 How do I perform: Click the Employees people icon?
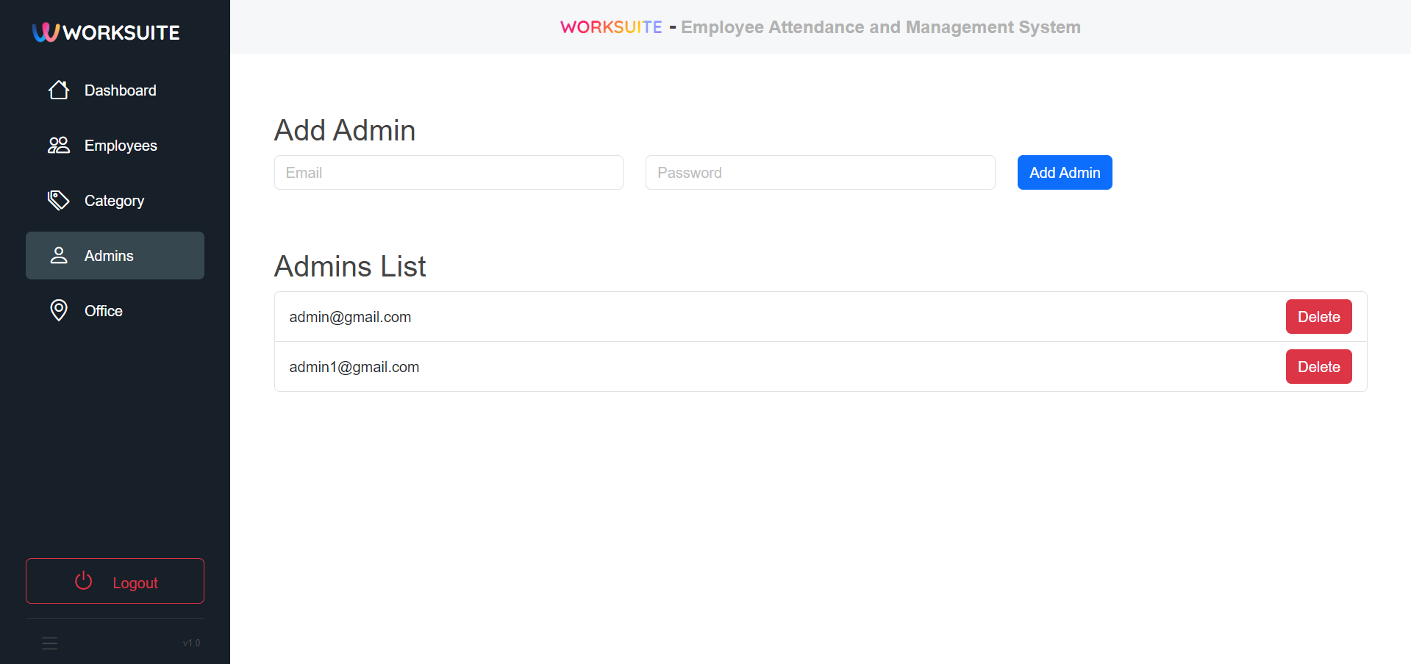(59, 145)
